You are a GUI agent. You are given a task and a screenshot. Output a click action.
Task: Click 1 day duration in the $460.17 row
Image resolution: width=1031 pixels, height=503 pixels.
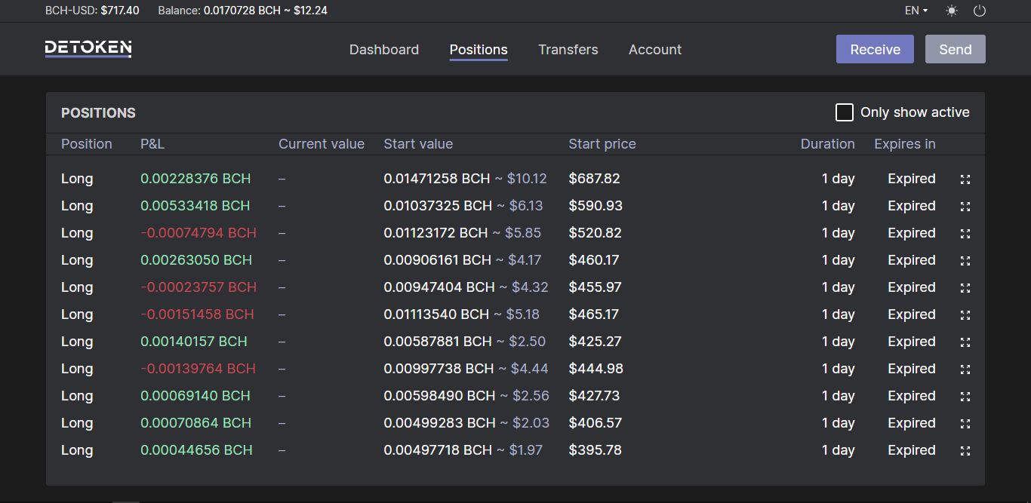[839, 260]
